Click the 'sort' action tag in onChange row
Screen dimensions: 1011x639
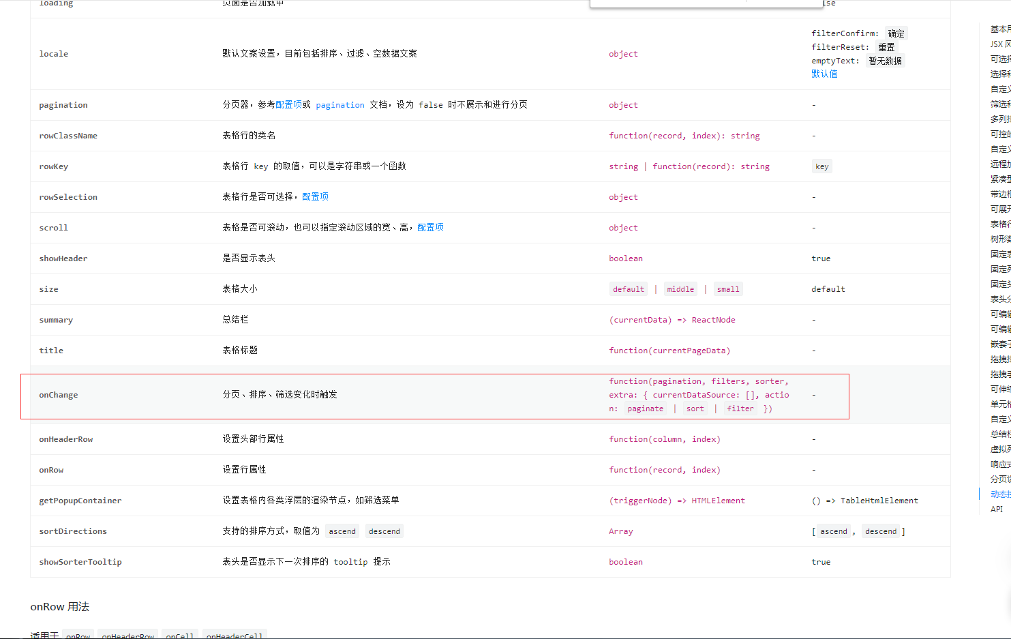(695, 408)
